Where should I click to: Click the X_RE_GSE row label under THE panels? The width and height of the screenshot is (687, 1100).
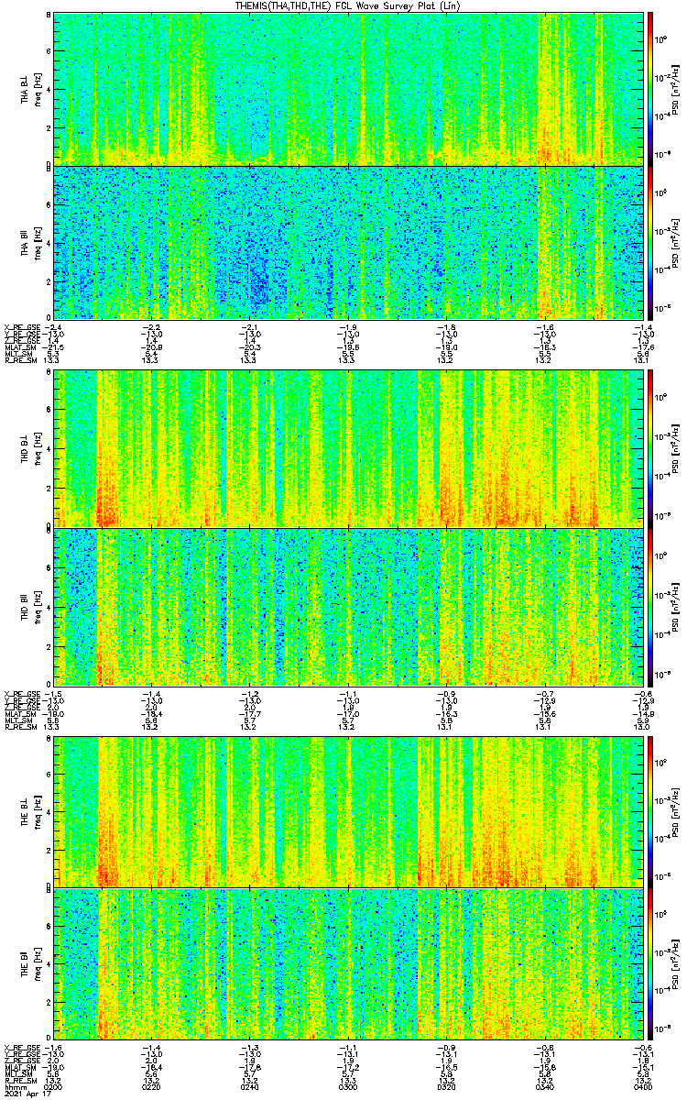(22, 1047)
